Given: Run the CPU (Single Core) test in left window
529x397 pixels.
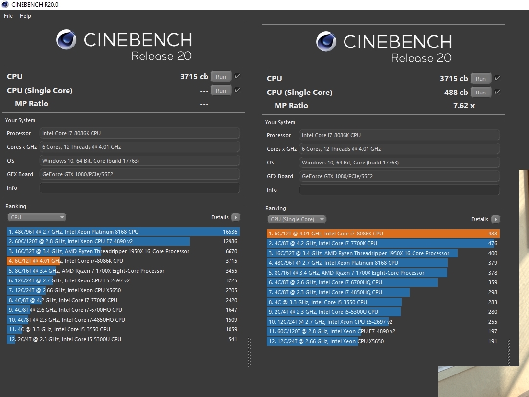Looking at the screenshot, I should [x=221, y=91].
